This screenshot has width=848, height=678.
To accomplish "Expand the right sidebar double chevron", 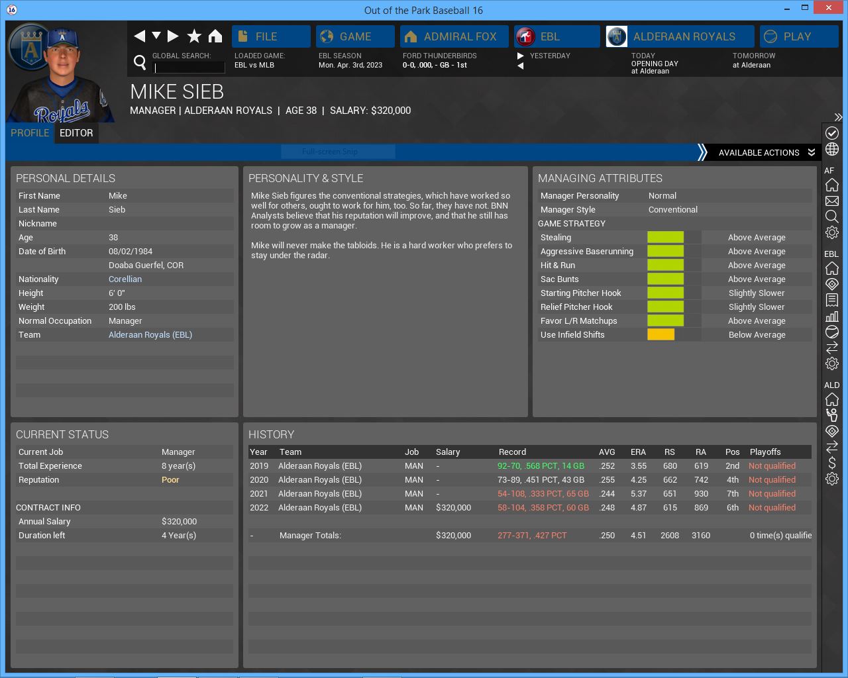I will 838,117.
